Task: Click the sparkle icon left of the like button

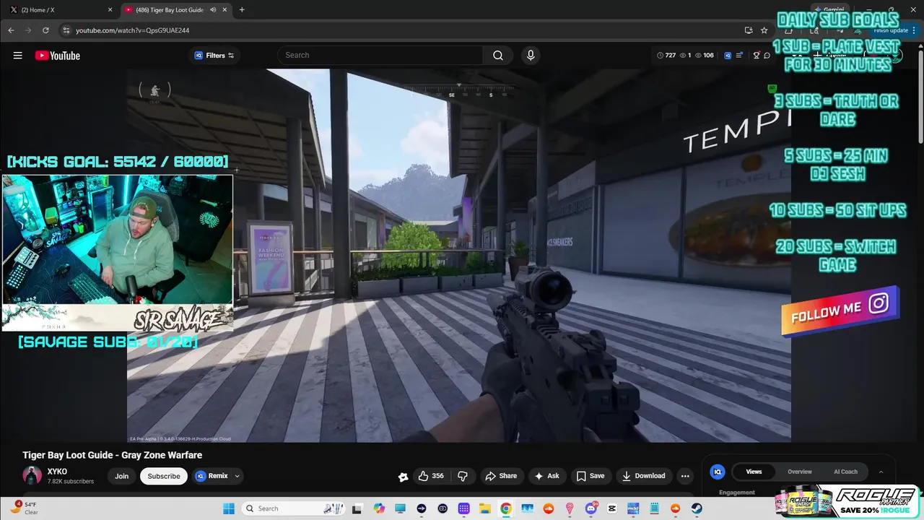Action: 403,477
